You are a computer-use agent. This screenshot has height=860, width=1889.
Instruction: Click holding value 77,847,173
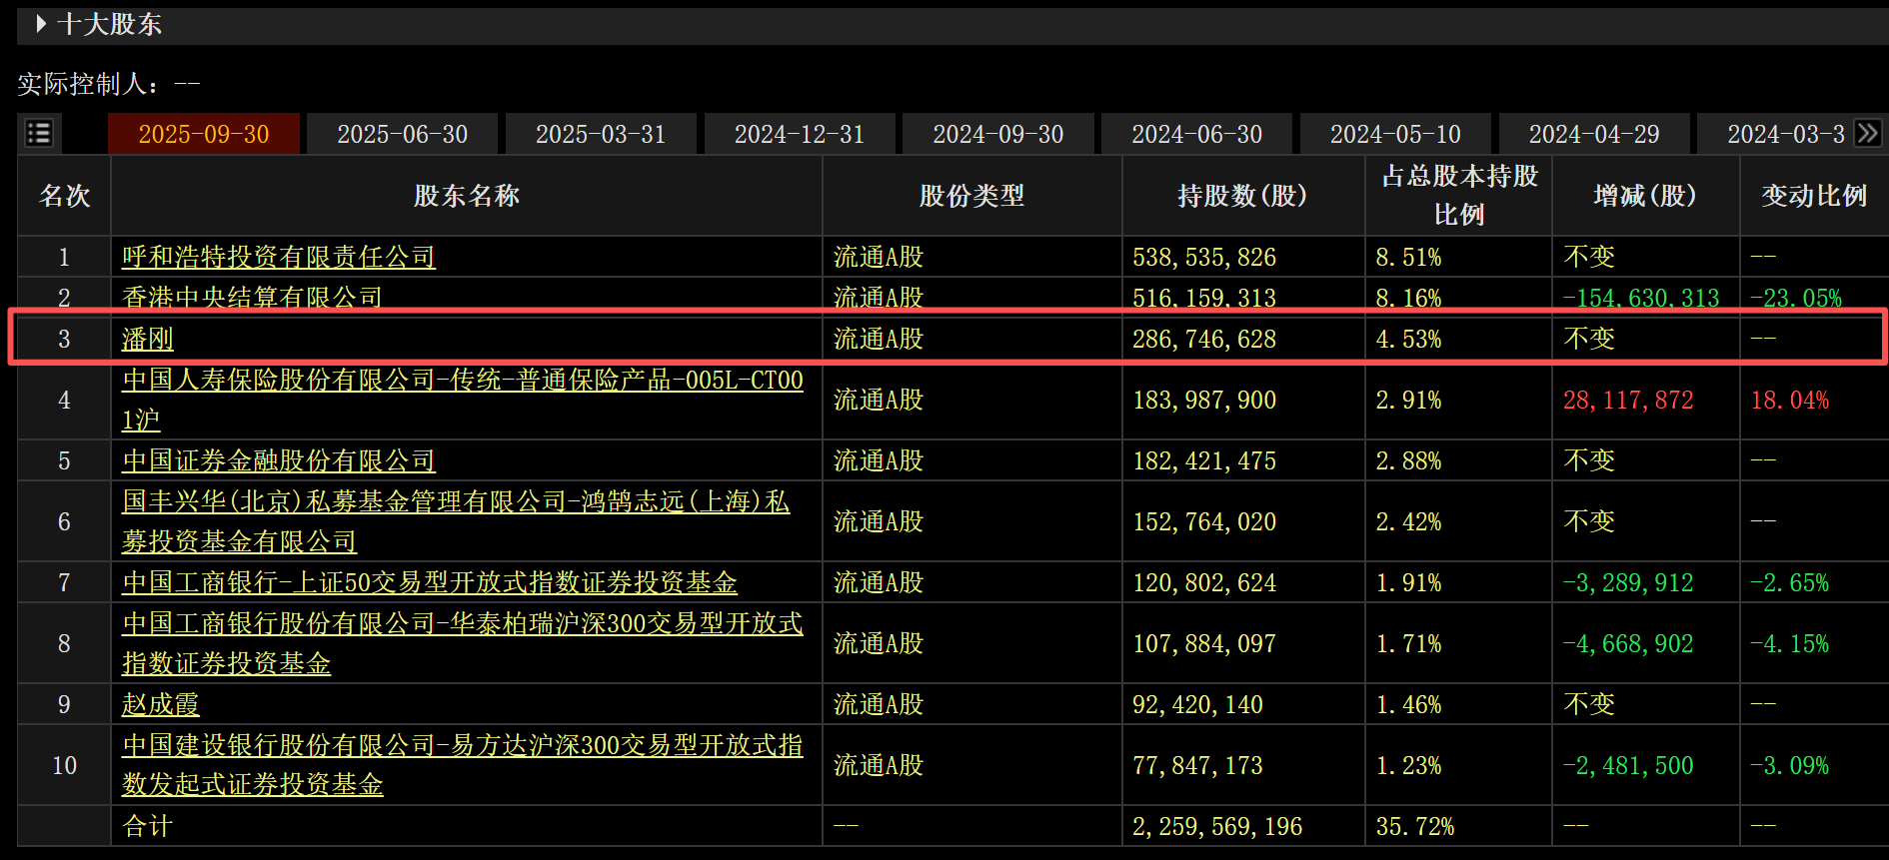coord(1197,765)
